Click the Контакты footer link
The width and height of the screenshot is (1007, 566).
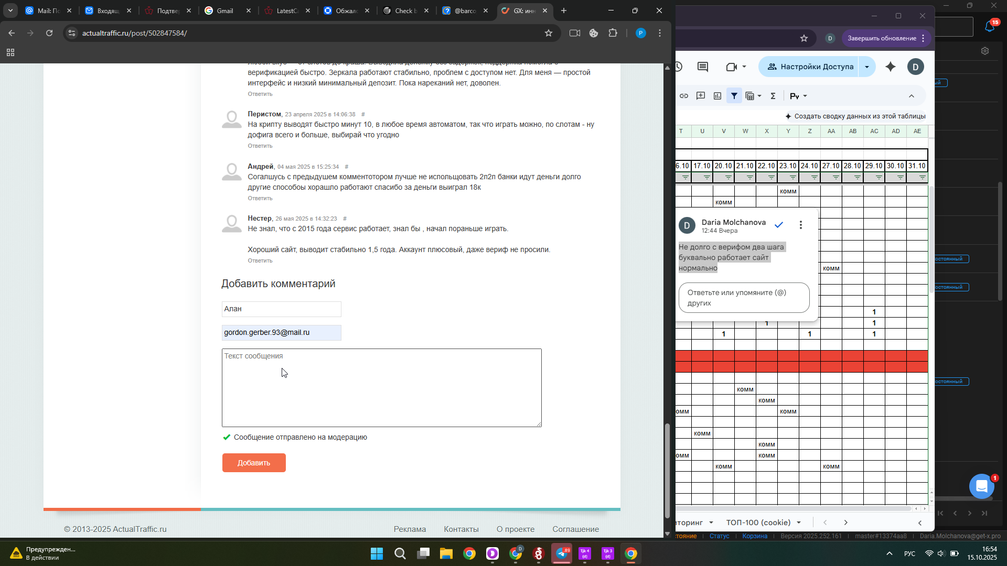[461, 529]
